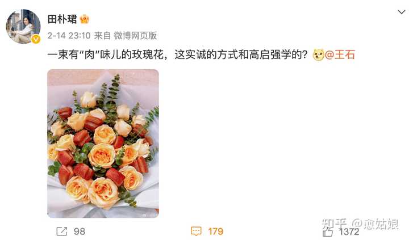Select the like count 1372
Screen dimensions: 409x240
click(349, 231)
